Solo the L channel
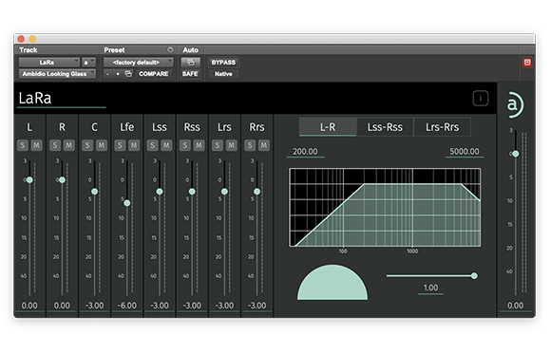The height and width of the screenshot is (354, 551). tap(23, 145)
